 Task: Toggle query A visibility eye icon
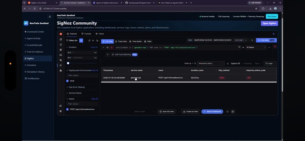coord(107,47)
